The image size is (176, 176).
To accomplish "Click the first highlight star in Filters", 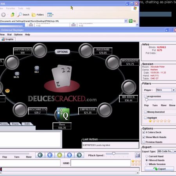I will coord(150,121).
